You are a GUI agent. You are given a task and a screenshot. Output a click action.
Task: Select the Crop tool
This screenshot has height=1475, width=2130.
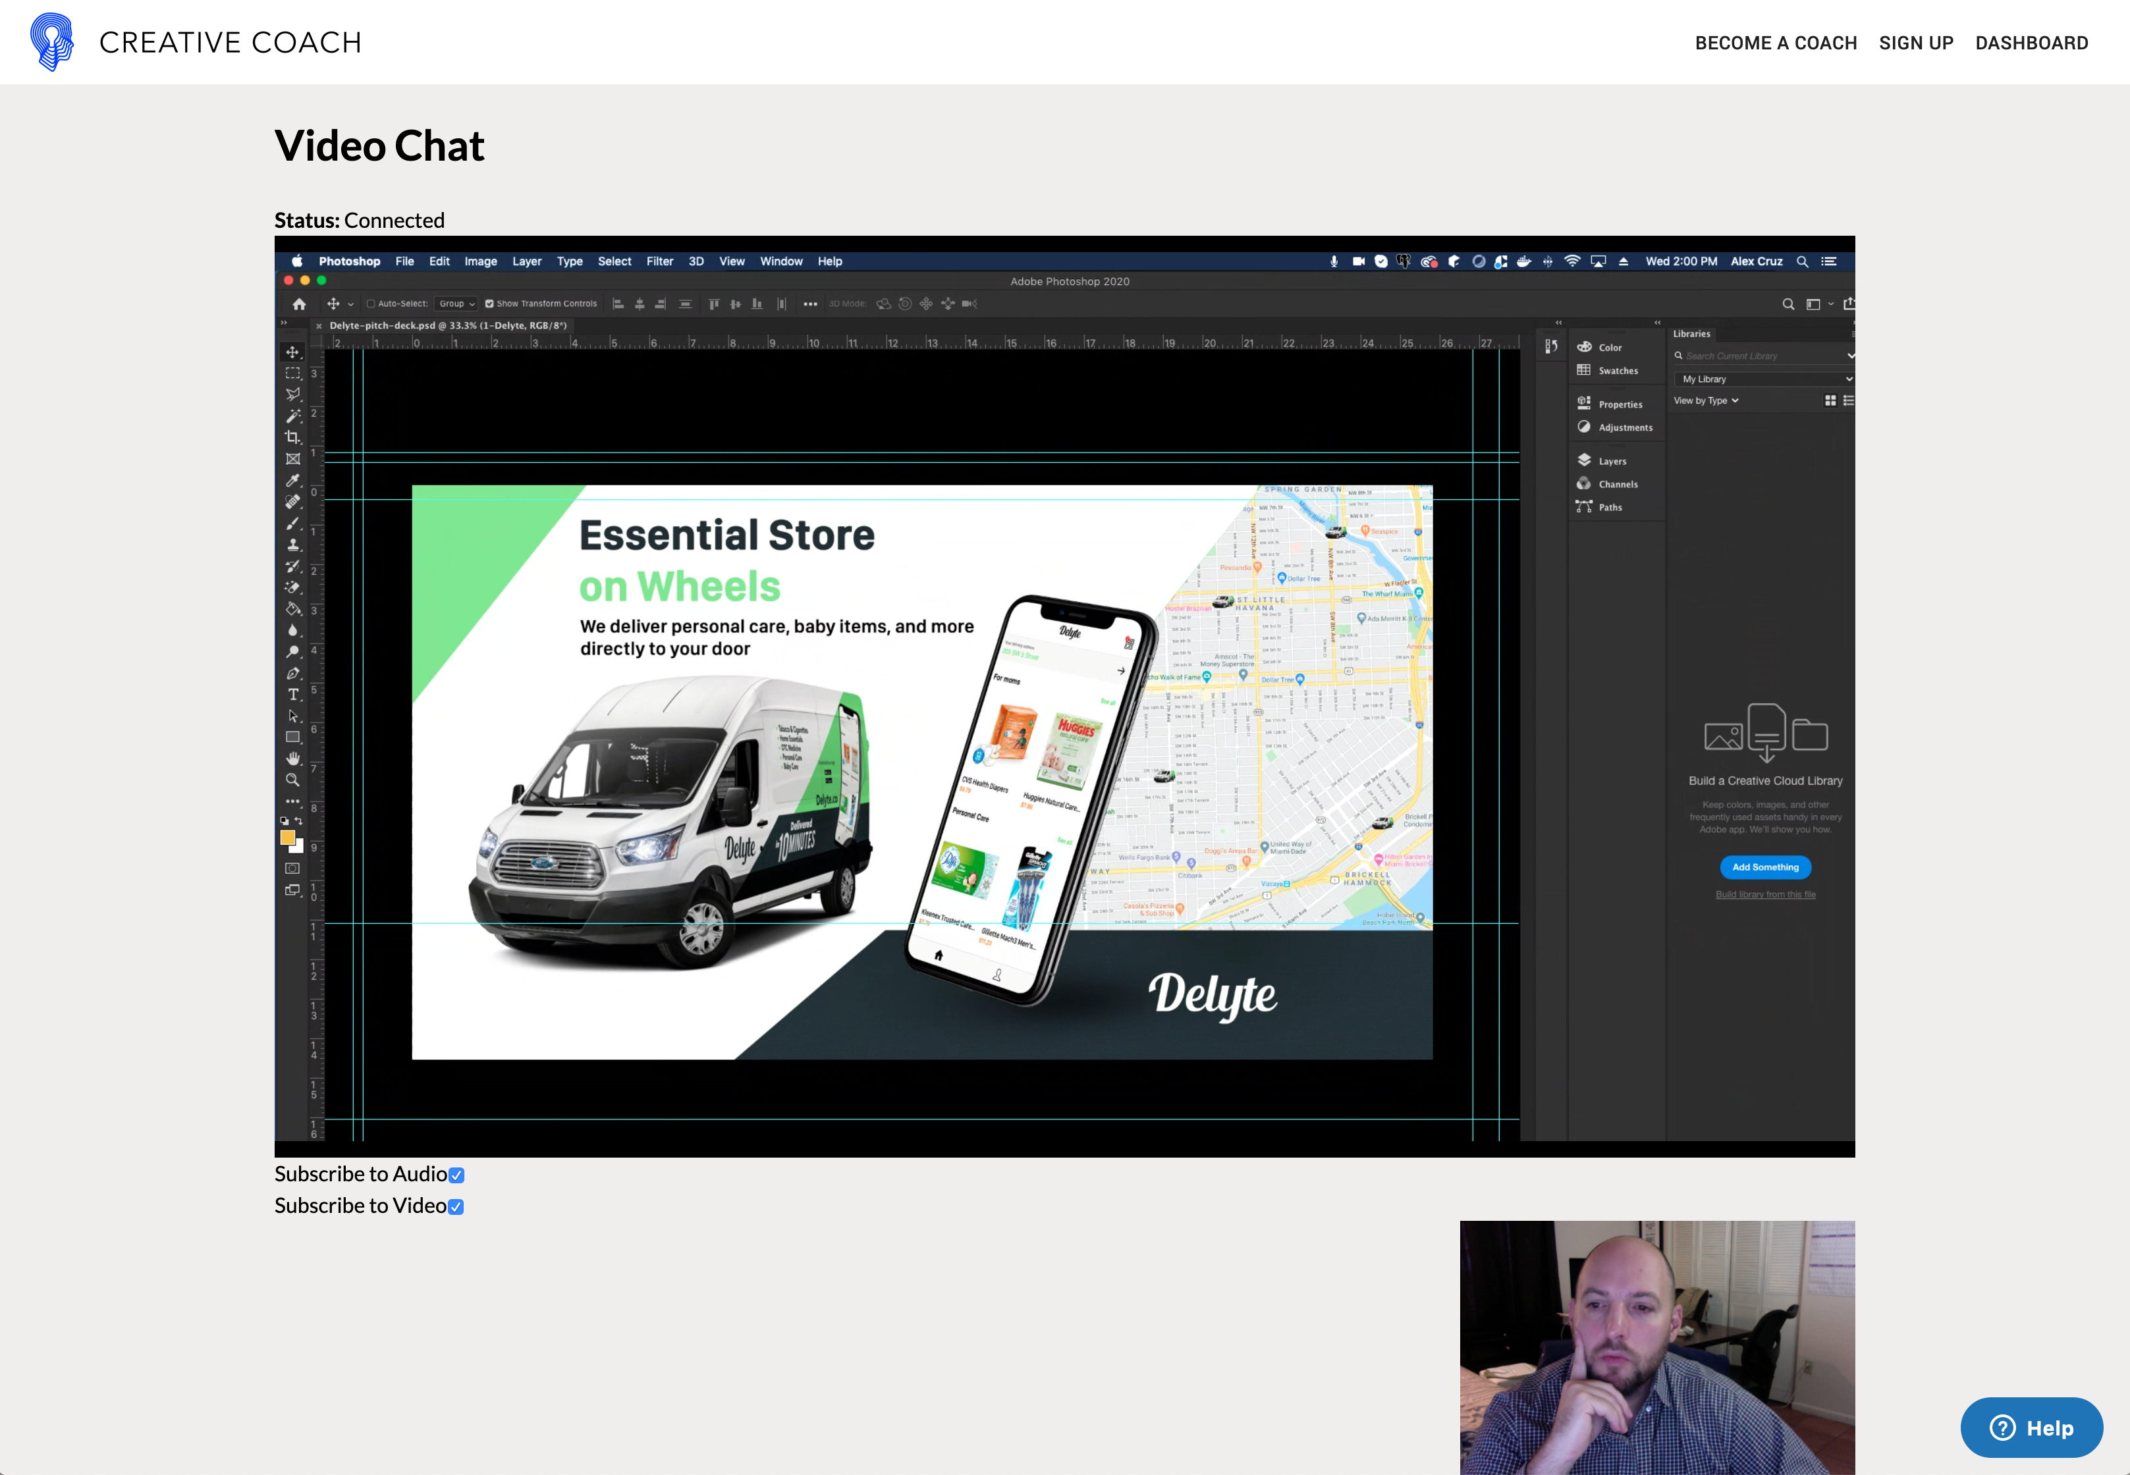(x=292, y=437)
